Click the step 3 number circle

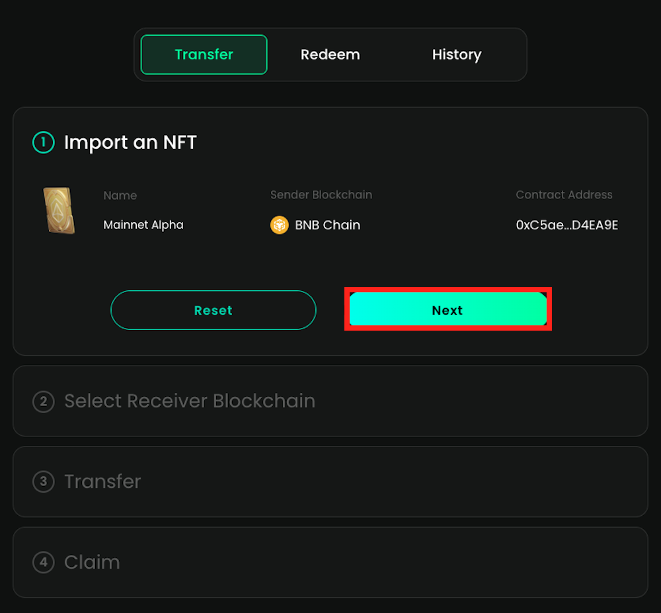[x=44, y=481]
